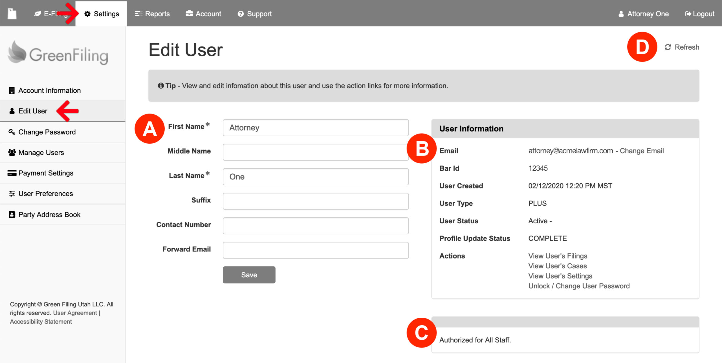
Task: Click the Refresh icon
Action: 668,47
